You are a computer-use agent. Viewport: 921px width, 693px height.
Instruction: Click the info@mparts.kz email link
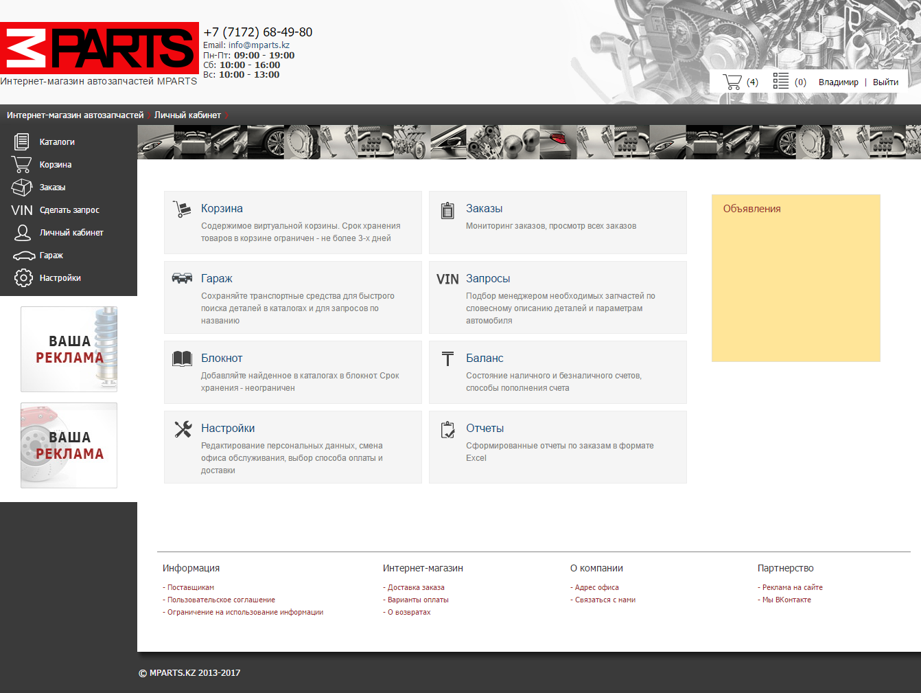(259, 45)
